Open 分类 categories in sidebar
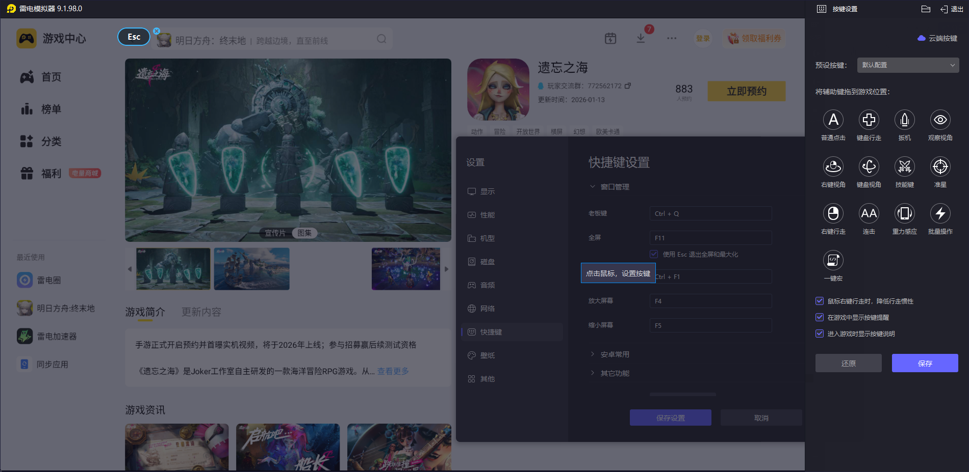The width and height of the screenshot is (969, 472). click(41, 141)
